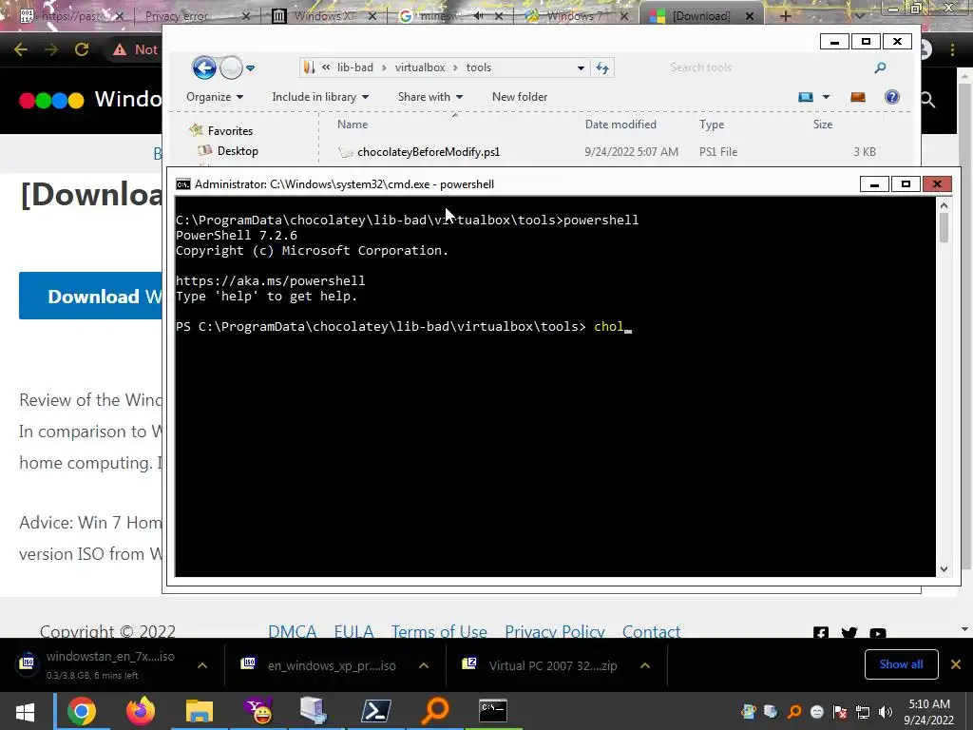The image size is (973, 730).
Task: Click the PowerShell taskbar icon
Action: pos(376,711)
